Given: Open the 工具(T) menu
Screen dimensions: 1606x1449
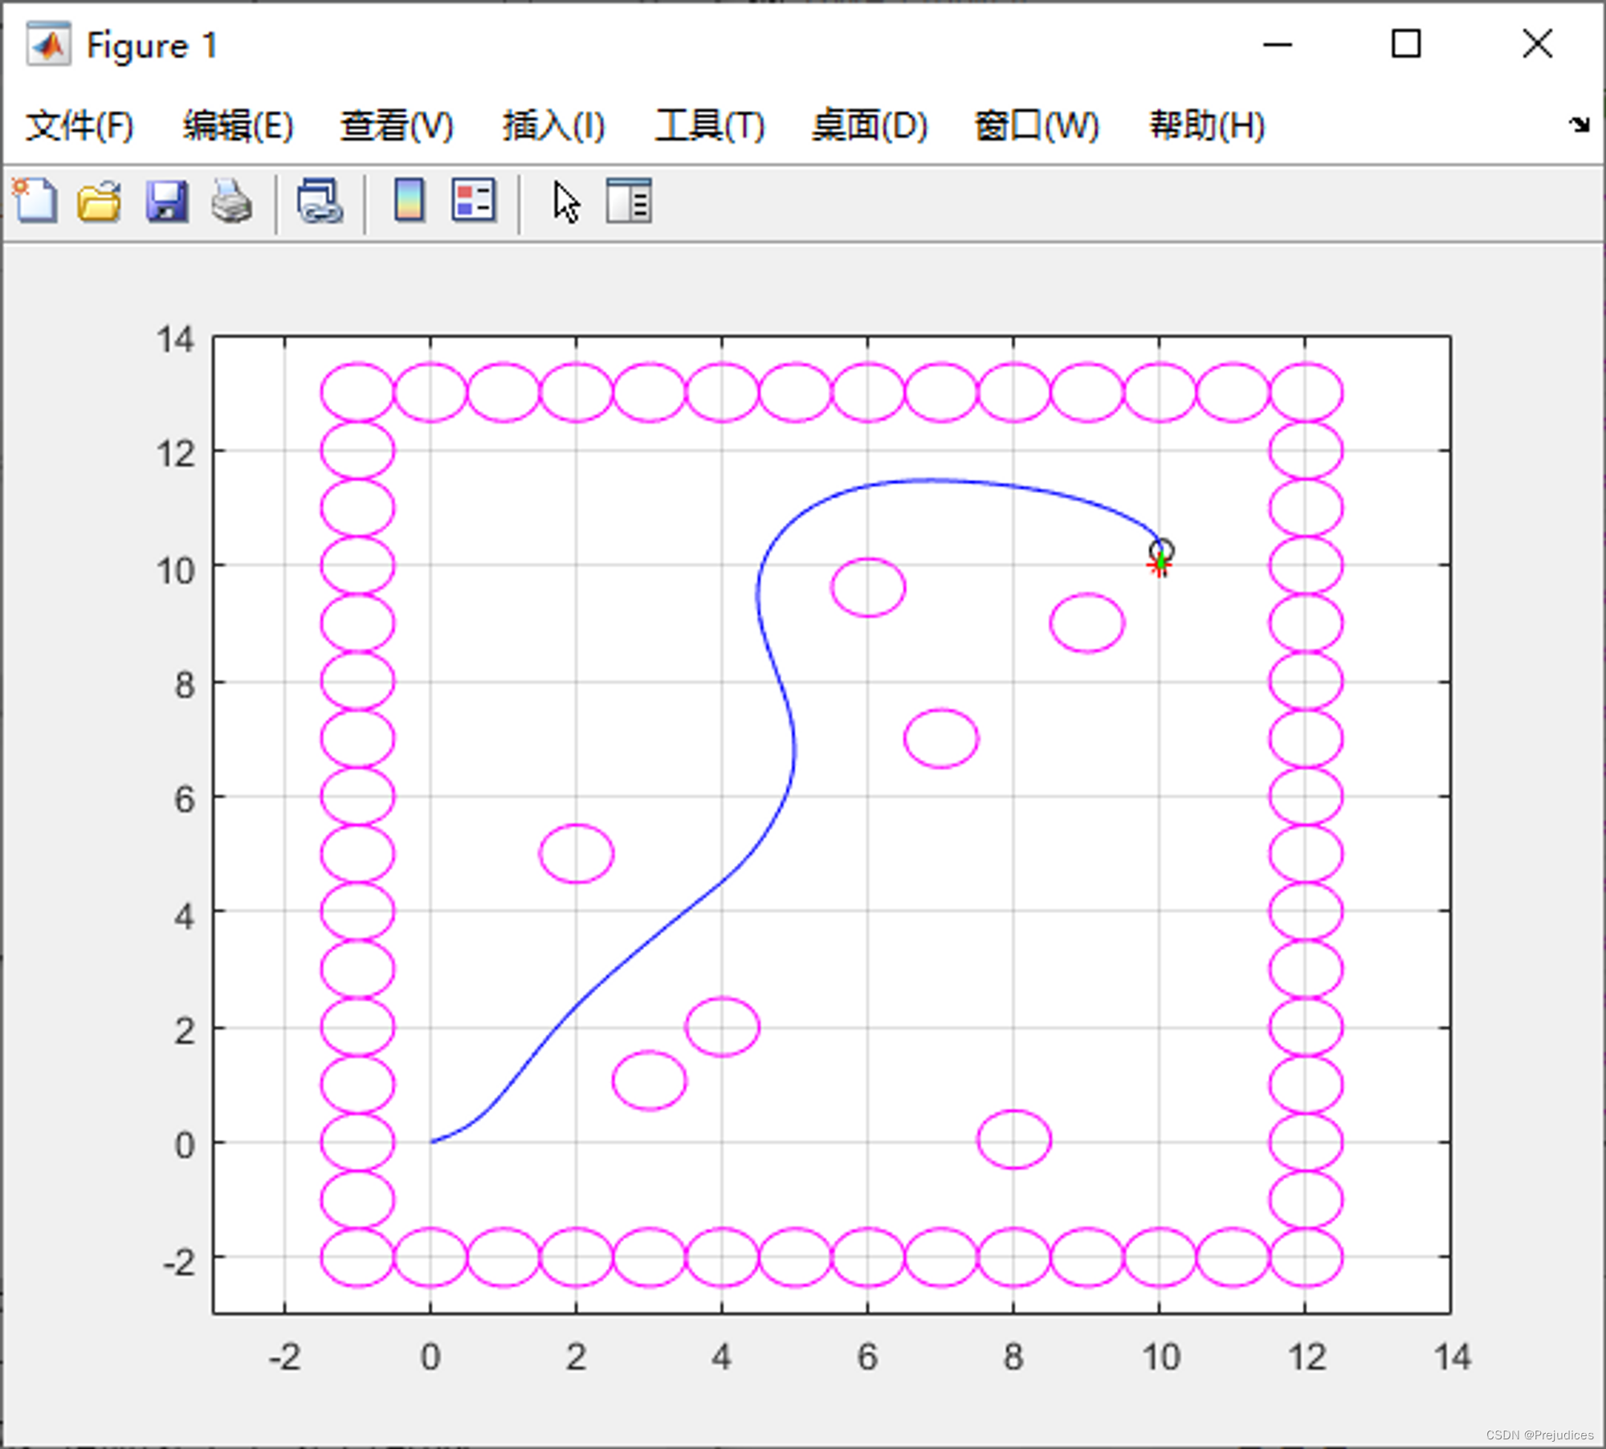Looking at the screenshot, I should tap(710, 126).
